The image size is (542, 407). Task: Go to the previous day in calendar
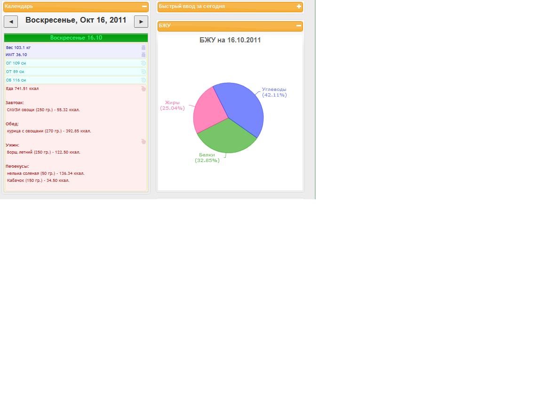click(11, 22)
